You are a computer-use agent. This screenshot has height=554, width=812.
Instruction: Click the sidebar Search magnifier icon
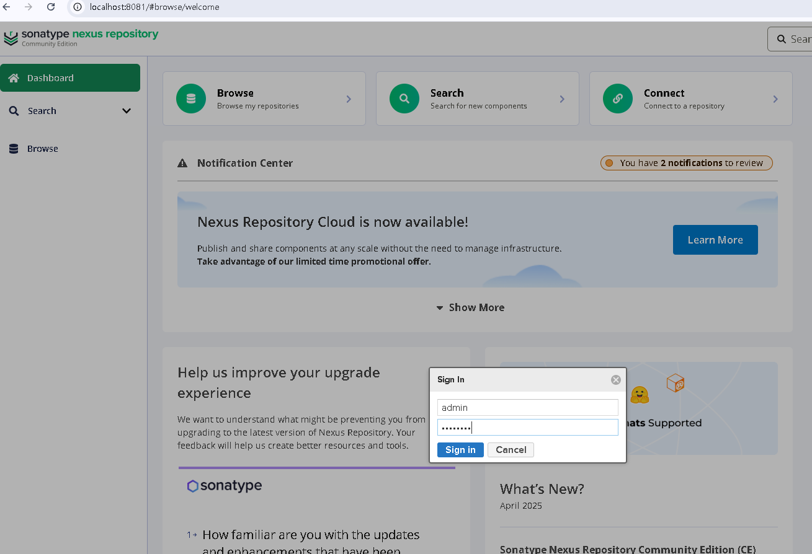14,111
